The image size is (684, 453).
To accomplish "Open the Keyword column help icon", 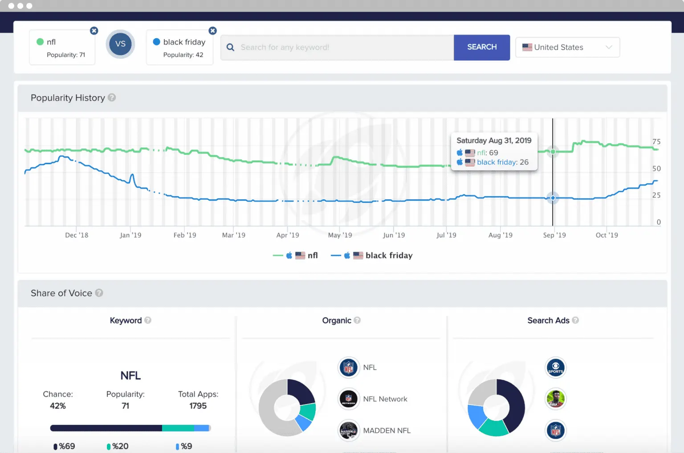I will tap(148, 320).
